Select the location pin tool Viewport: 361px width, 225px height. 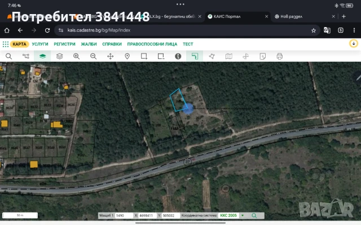click(127, 56)
